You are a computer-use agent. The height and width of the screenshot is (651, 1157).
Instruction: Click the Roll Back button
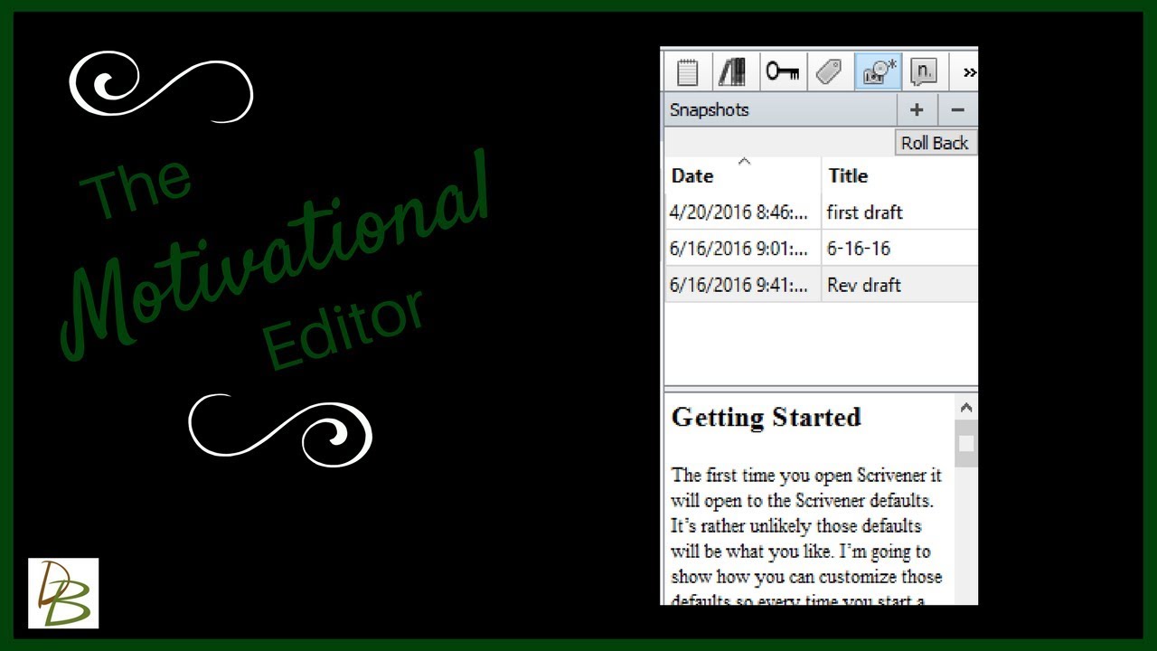(x=935, y=143)
